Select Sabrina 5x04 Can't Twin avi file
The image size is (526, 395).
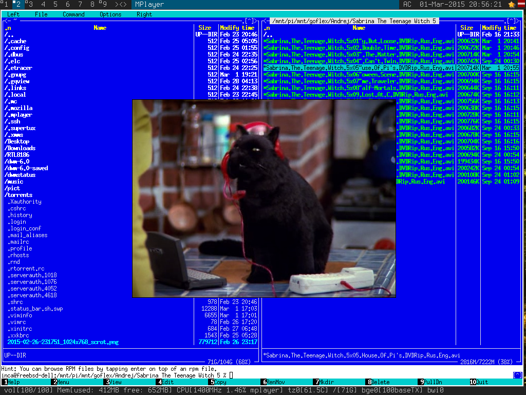tap(392, 61)
